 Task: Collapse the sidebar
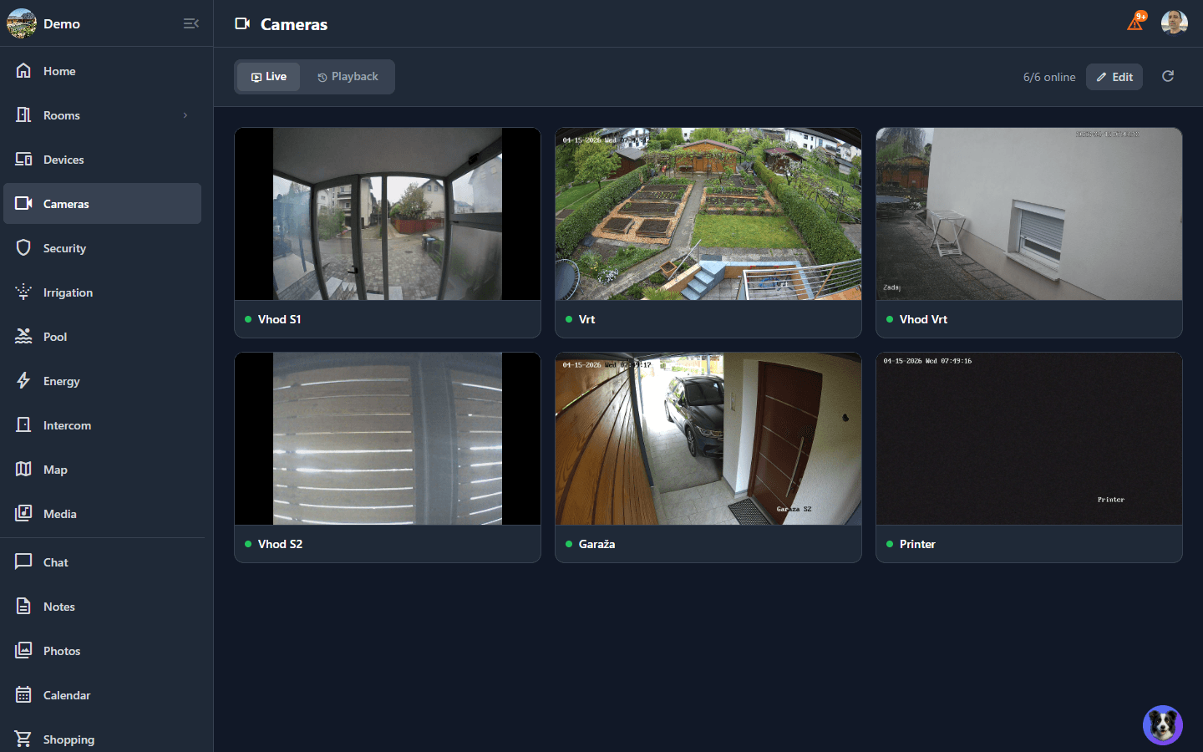pyautogui.click(x=190, y=23)
